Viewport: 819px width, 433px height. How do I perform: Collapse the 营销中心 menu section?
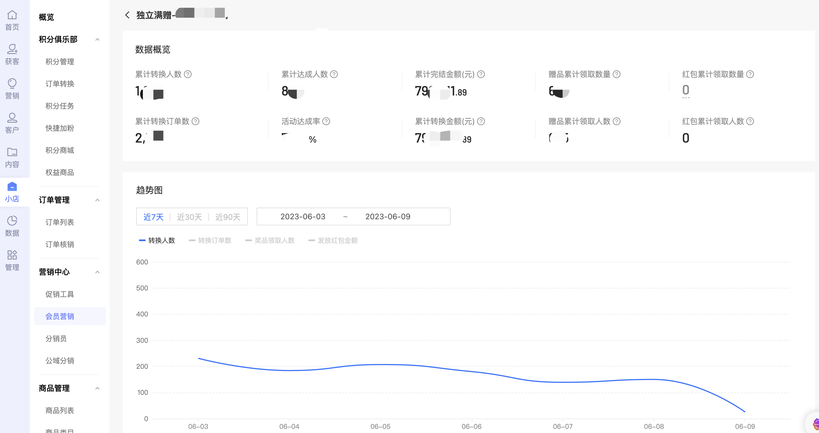point(98,272)
